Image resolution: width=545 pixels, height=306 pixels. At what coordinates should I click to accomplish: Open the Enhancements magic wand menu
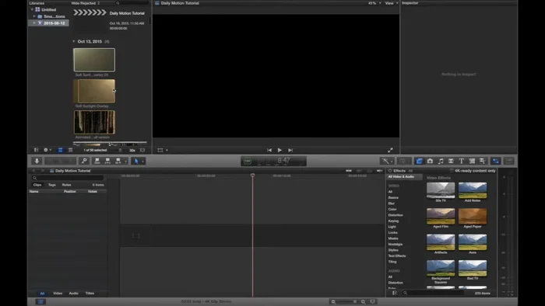point(386,161)
